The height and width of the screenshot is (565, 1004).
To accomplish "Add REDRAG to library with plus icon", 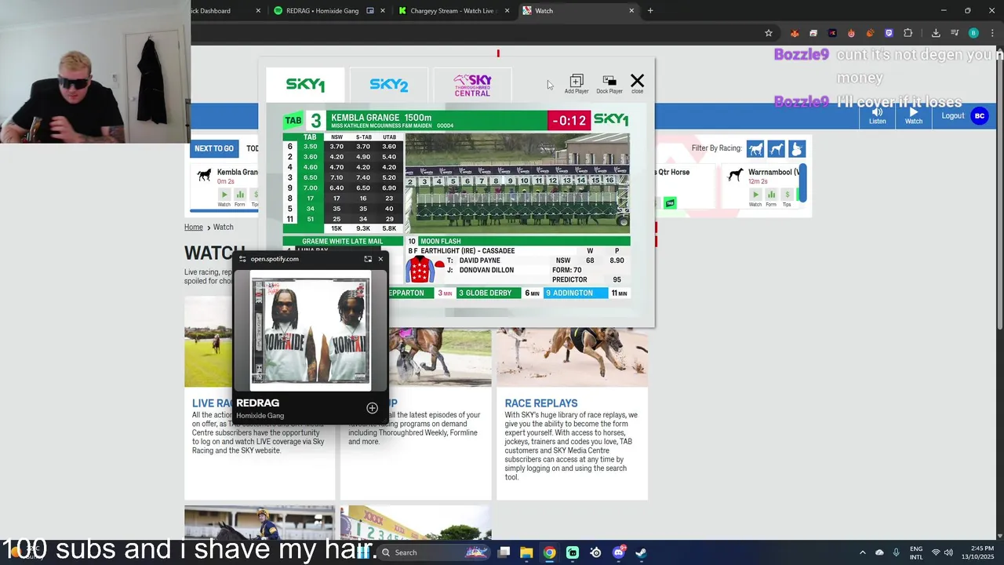I will (372, 408).
